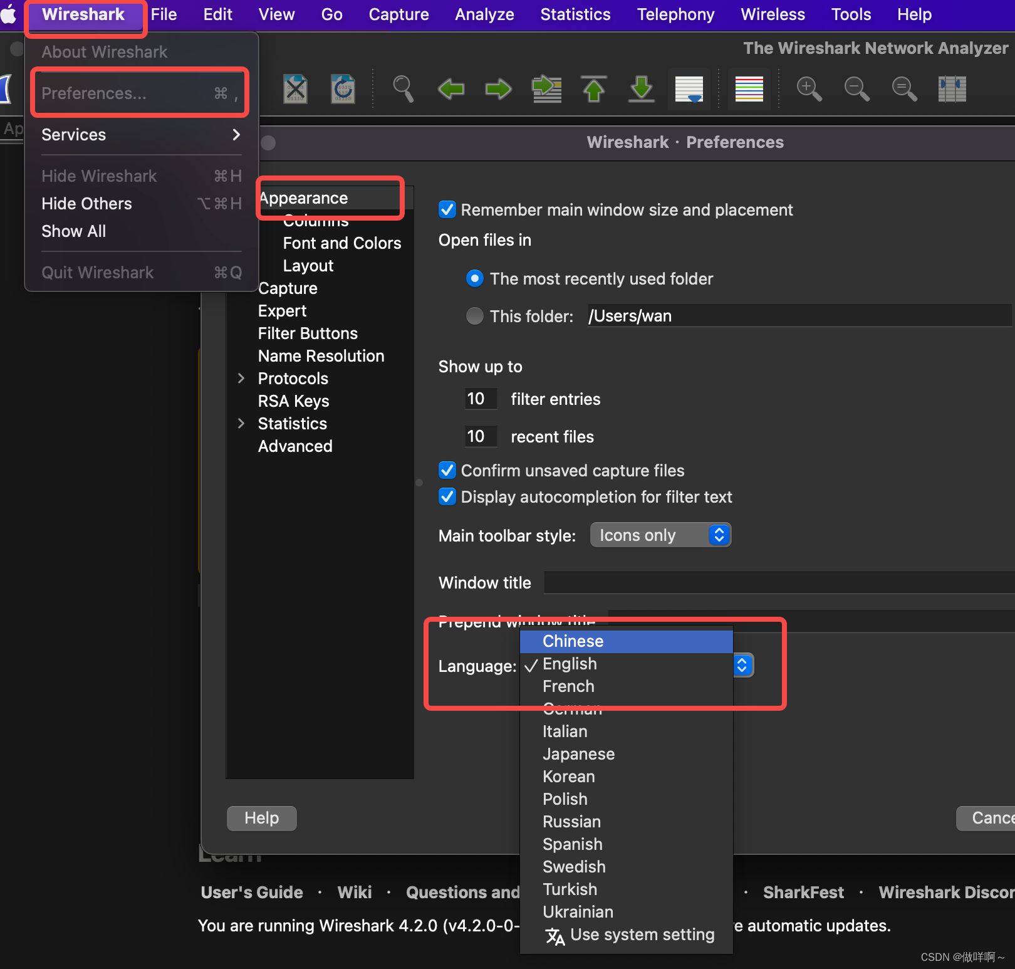Toggle Remember main window size and placement
This screenshot has height=969, width=1015.
[447, 209]
